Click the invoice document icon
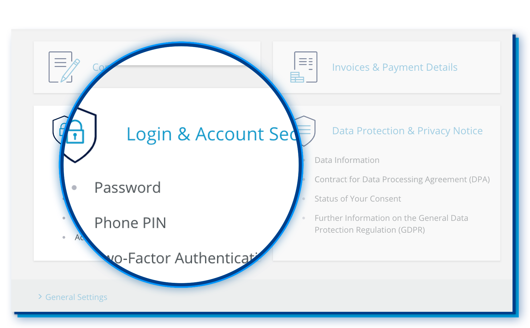This screenshot has width=530, height=328. (x=304, y=67)
